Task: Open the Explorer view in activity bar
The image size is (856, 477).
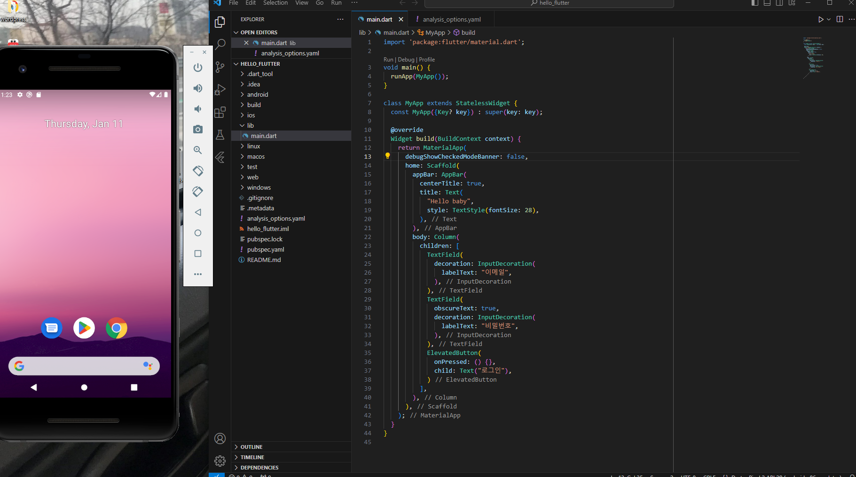Action: tap(220, 22)
